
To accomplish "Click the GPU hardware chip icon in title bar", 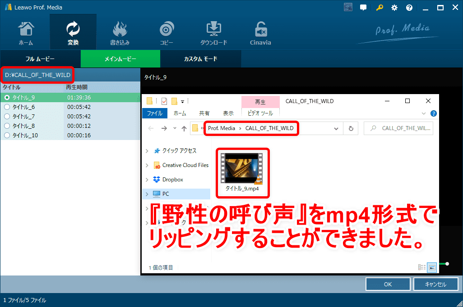I will tap(348, 7).
